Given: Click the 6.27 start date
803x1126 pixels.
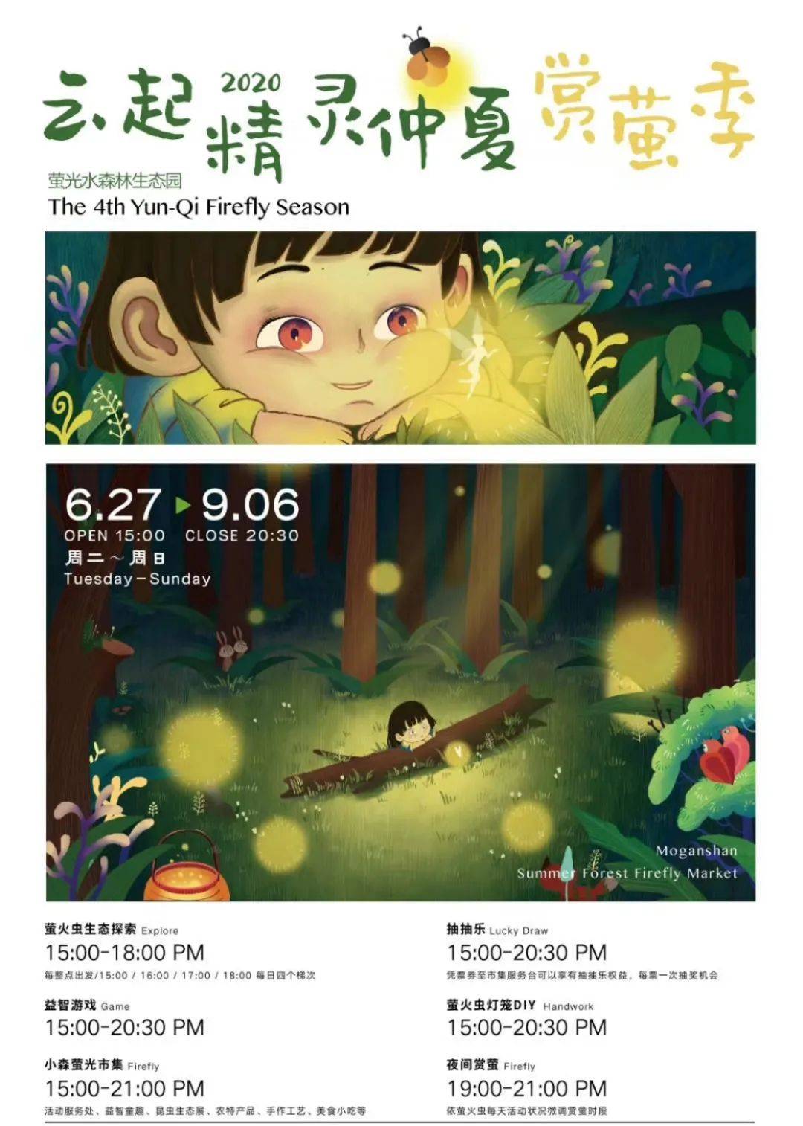Looking at the screenshot, I should [x=112, y=505].
